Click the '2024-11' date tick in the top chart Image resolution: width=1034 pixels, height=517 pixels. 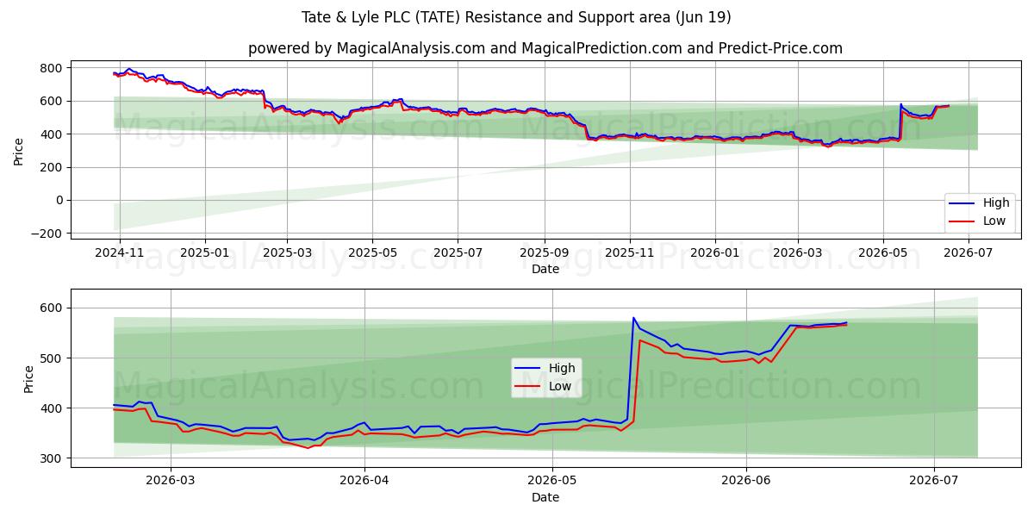119,252
